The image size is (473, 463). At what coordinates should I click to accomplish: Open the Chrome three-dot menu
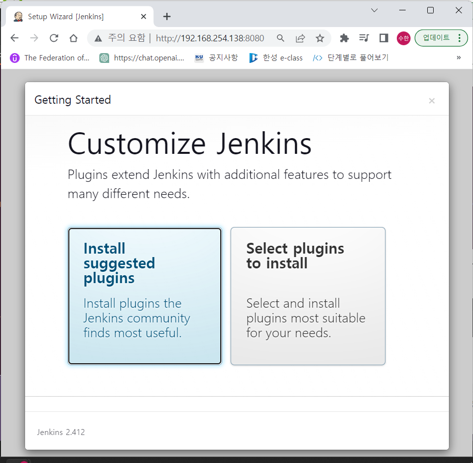[x=459, y=38]
